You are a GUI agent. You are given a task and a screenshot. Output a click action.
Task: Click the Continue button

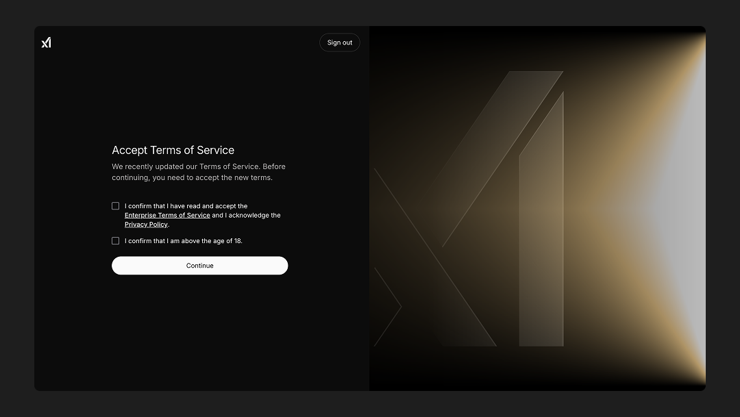point(199,266)
